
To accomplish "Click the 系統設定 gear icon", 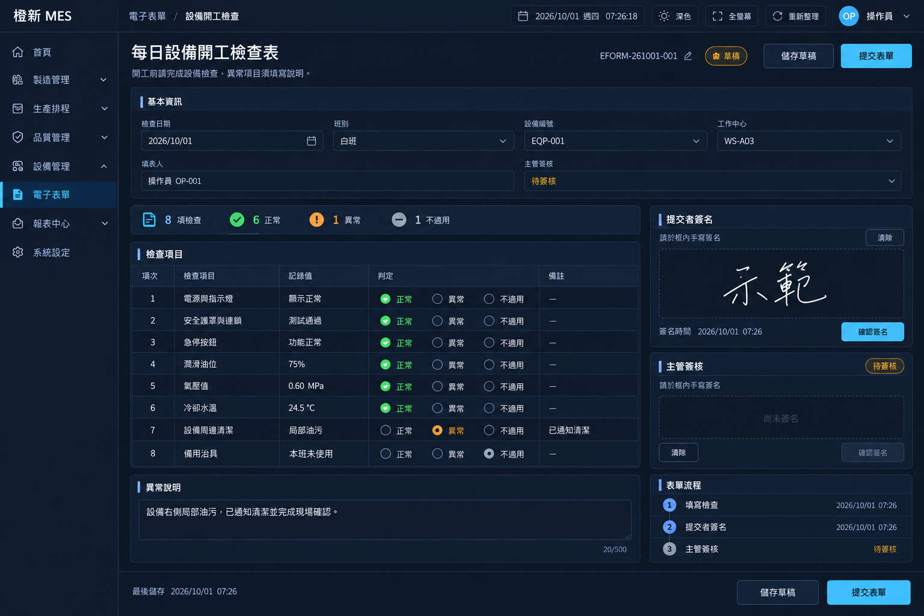I will pos(18,252).
